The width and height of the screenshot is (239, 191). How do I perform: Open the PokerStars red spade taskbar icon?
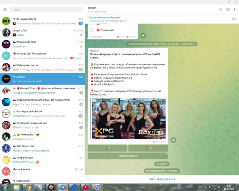86,187
